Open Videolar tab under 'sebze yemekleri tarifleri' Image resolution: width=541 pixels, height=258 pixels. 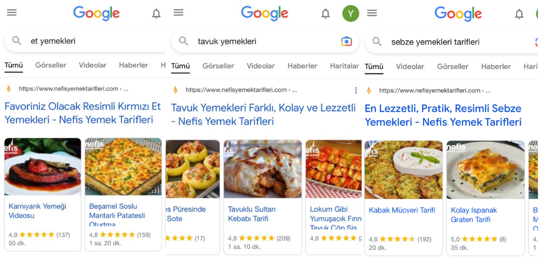[410, 67]
